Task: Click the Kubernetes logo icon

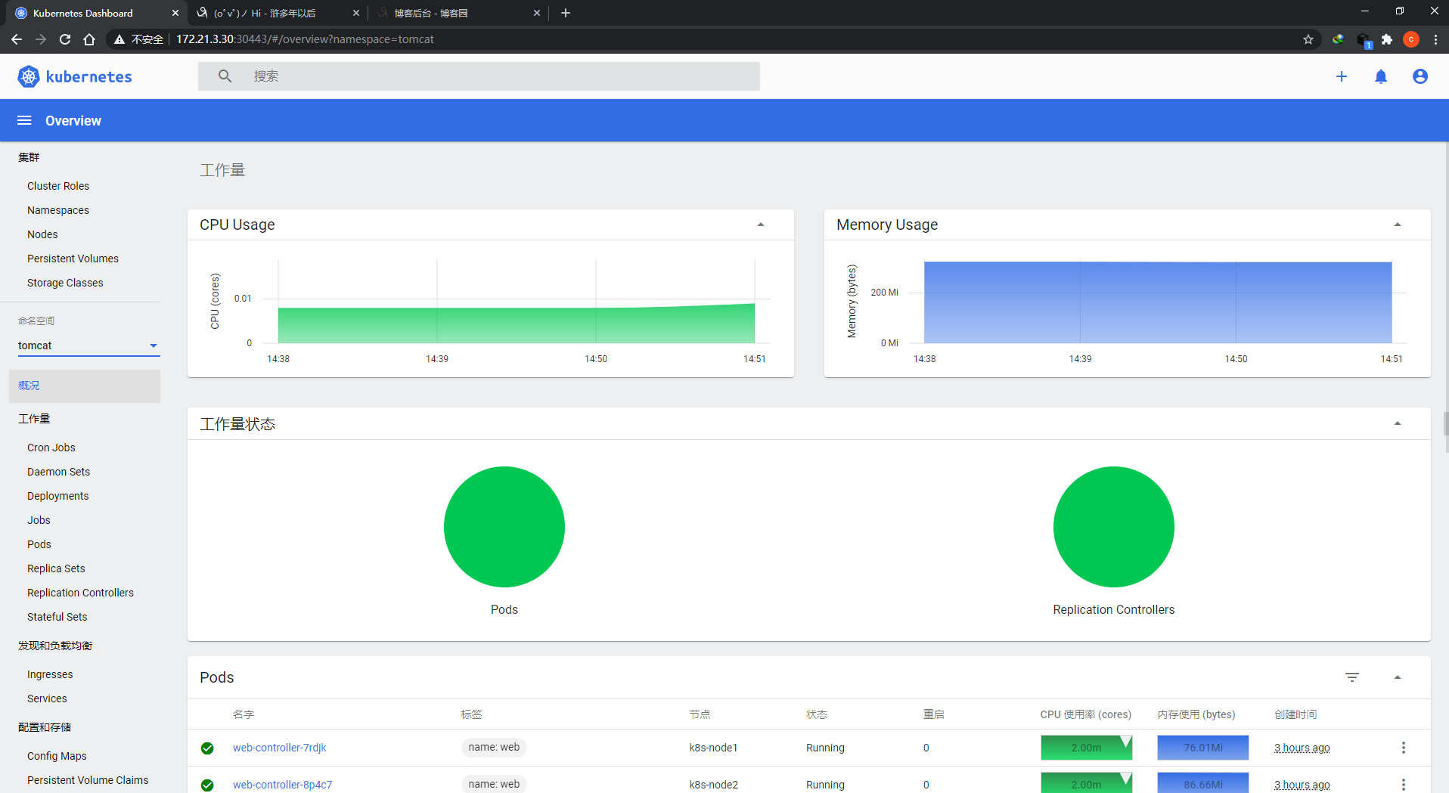Action: coord(28,76)
